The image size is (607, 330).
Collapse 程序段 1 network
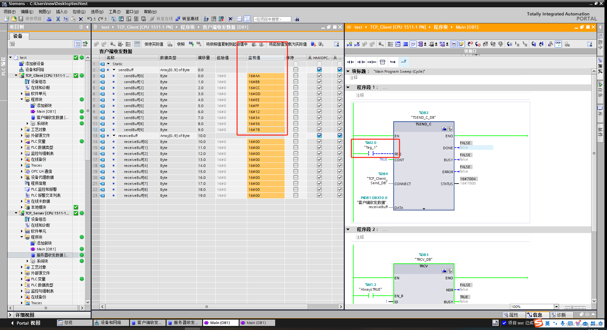click(x=348, y=88)
